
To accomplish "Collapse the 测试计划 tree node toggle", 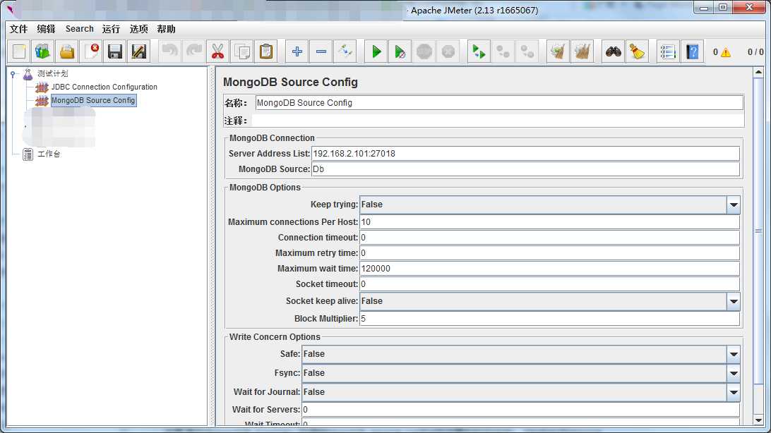I will (x=13, y=74).
